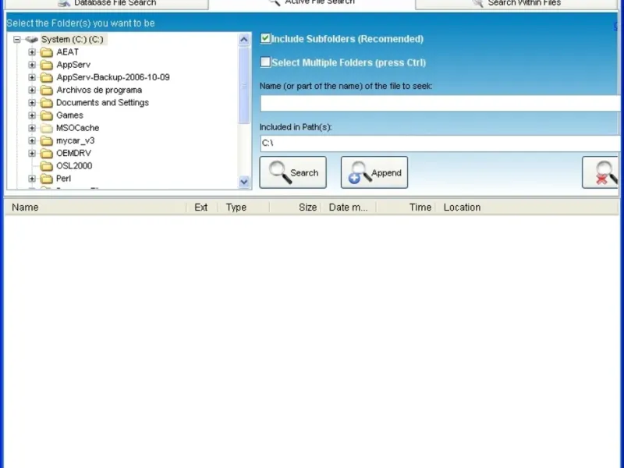Click the OEMDRV folder icon
The height and width of the screenshot is (468, 624).
coord(47,153)
